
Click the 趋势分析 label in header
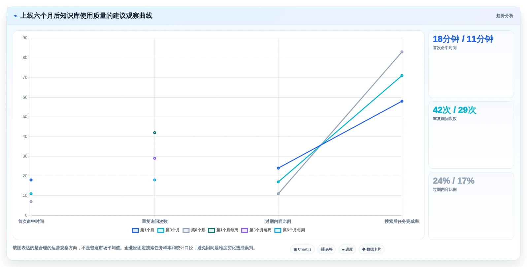click(x=505, y=16)
